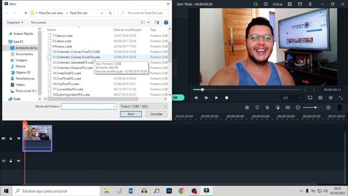Screen dimensions: 348x196
Task: Step back one frame in preview
Action: click(196, 98)
